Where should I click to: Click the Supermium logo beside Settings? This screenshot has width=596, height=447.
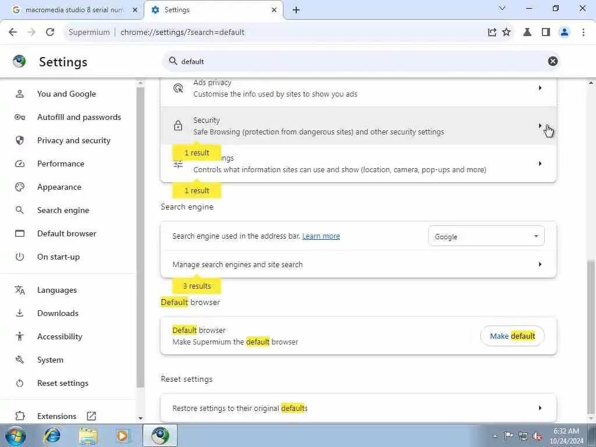click(19, 61)
